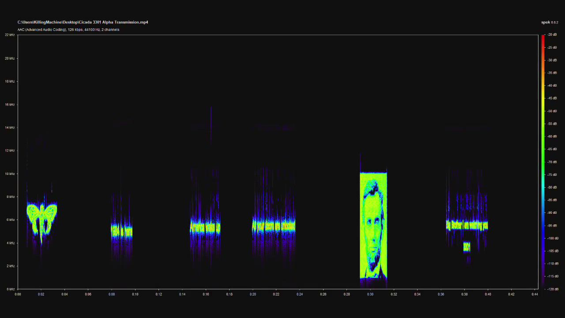Click the thin spike reaching 16 kHz
565x318 pixels.
[211, 124]
